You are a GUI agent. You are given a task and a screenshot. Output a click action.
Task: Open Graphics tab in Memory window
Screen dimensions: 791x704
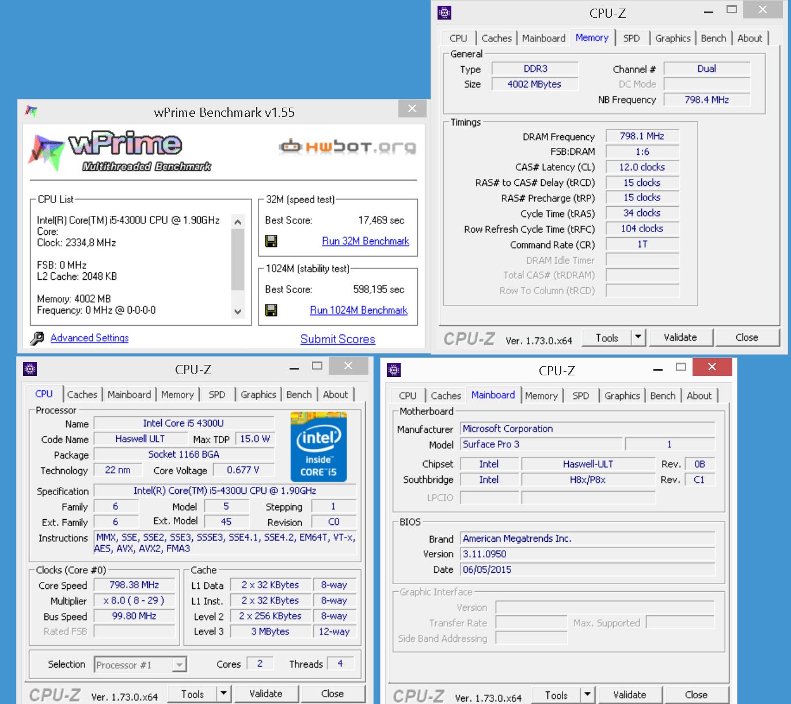[672, 38]
